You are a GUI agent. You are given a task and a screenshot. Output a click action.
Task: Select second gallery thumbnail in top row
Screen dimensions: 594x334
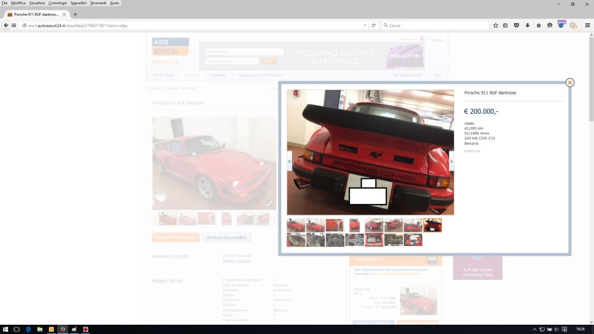[x=315, y=225]
